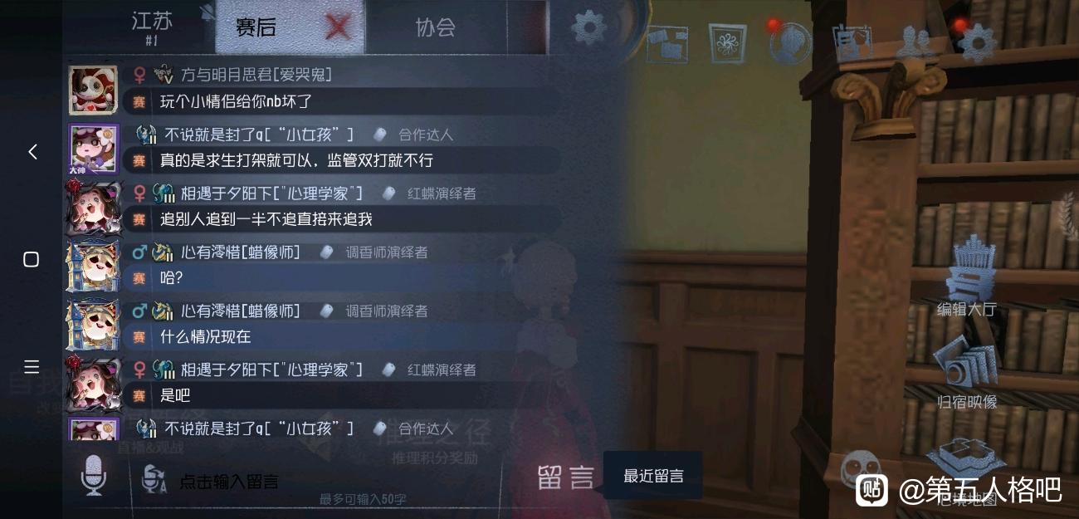This screenshot has width=1079, height=519.
Task: Click the 留言 send message button
Action: tap(565, 477)
